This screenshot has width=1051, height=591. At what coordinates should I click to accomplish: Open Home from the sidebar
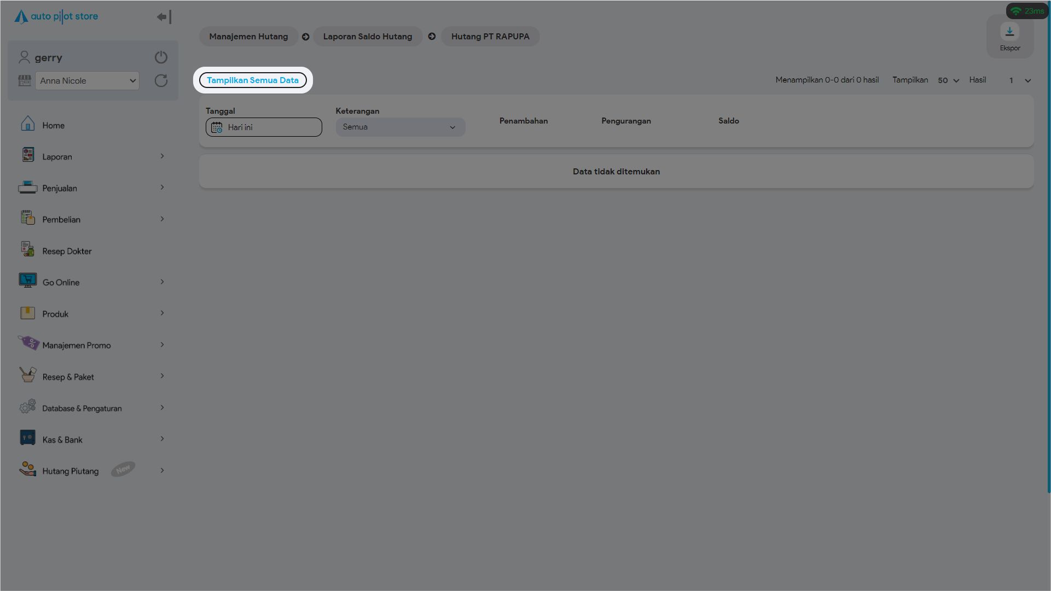pyautogui.click(x=53, y=126)
